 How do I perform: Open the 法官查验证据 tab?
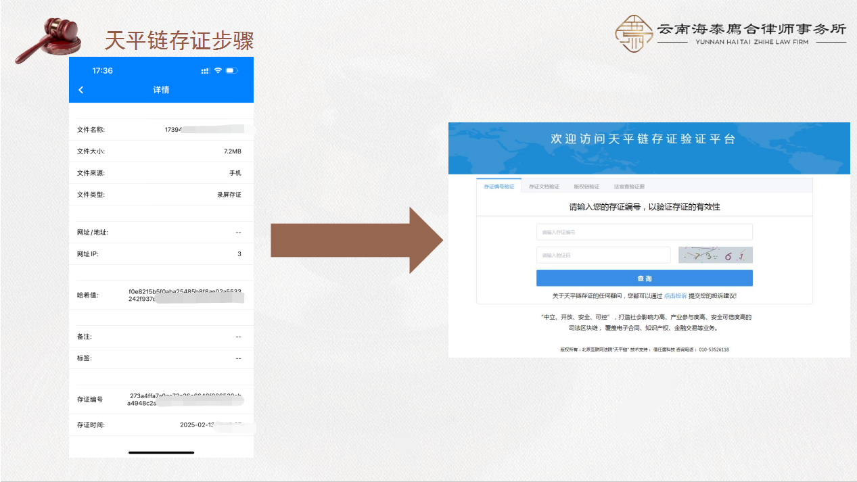click(x=629, y=187)
